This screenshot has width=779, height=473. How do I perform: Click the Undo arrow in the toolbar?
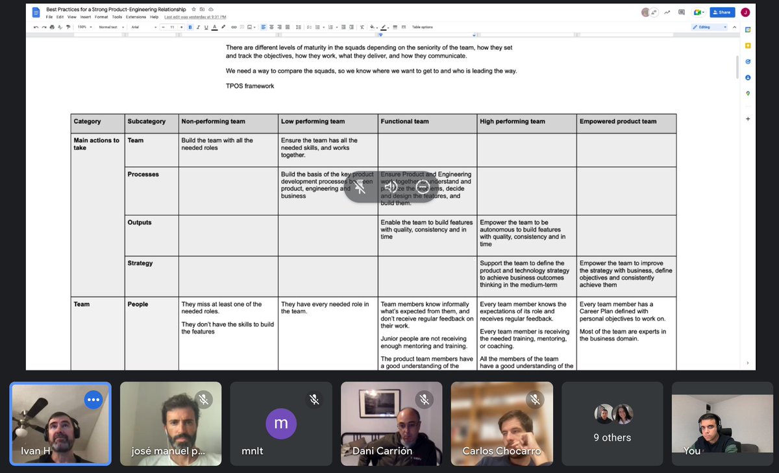point(36,27)
